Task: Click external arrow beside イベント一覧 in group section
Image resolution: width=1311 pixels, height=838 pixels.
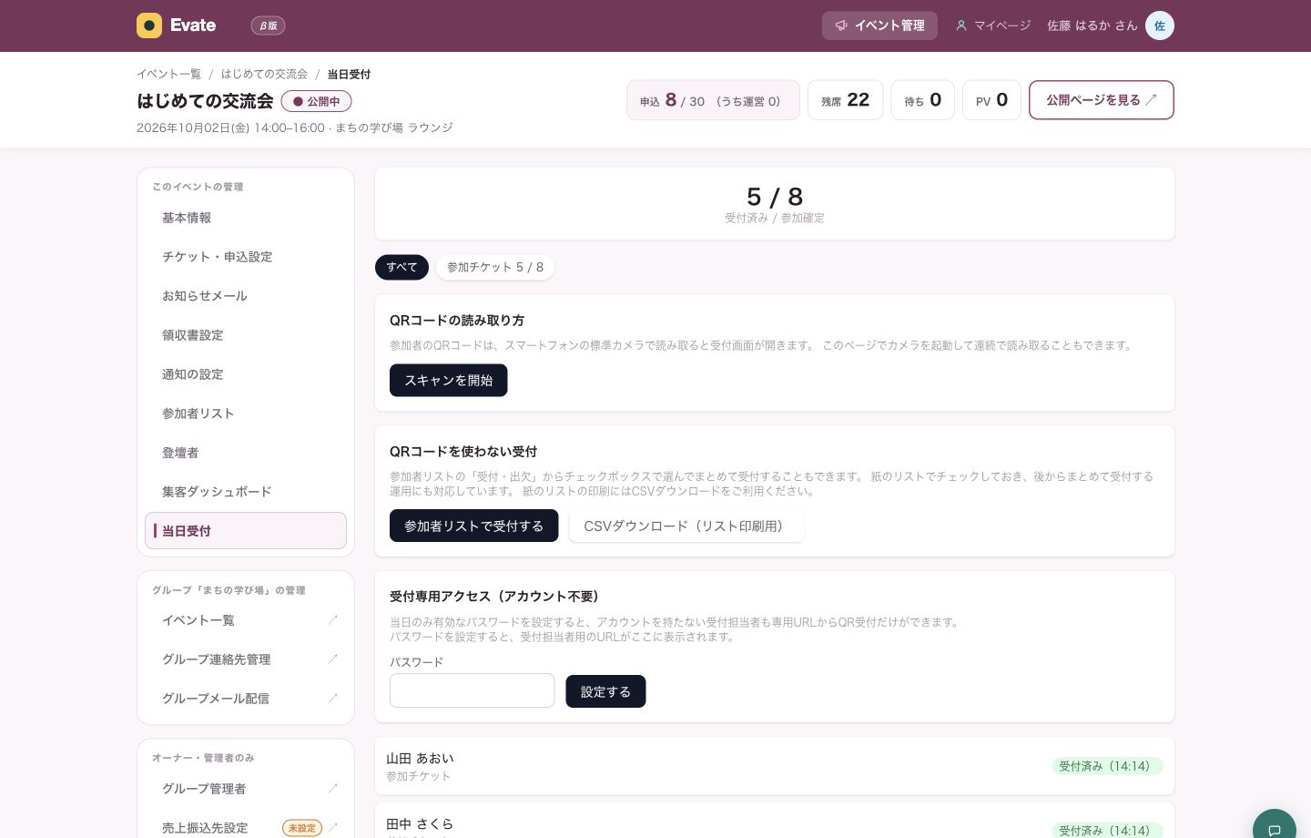Action: [x=332, y=620]
